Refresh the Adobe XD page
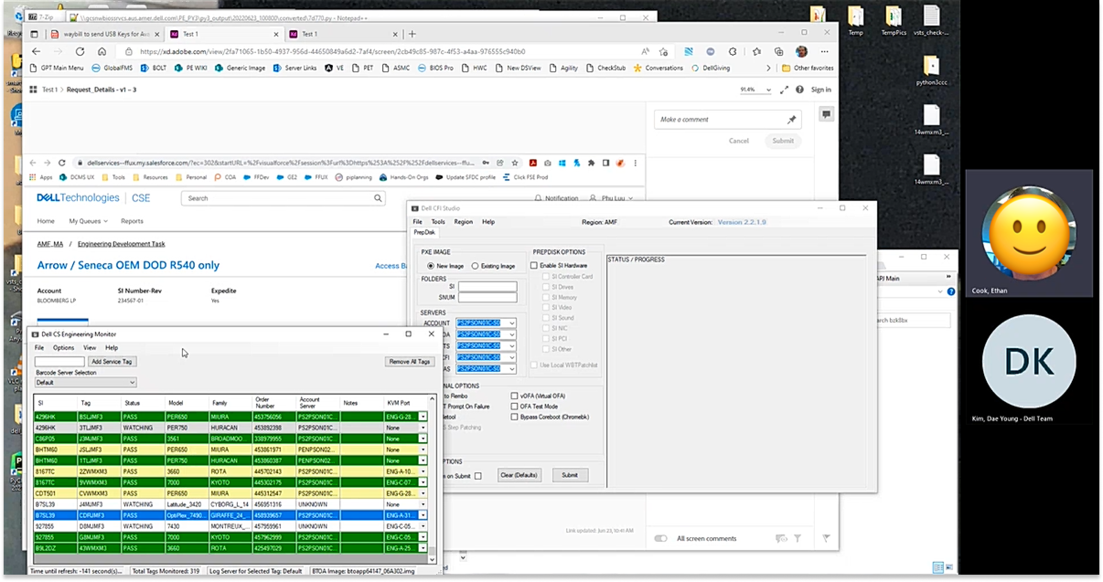This screenshot has width=1103, height=582. pos(80,52)
